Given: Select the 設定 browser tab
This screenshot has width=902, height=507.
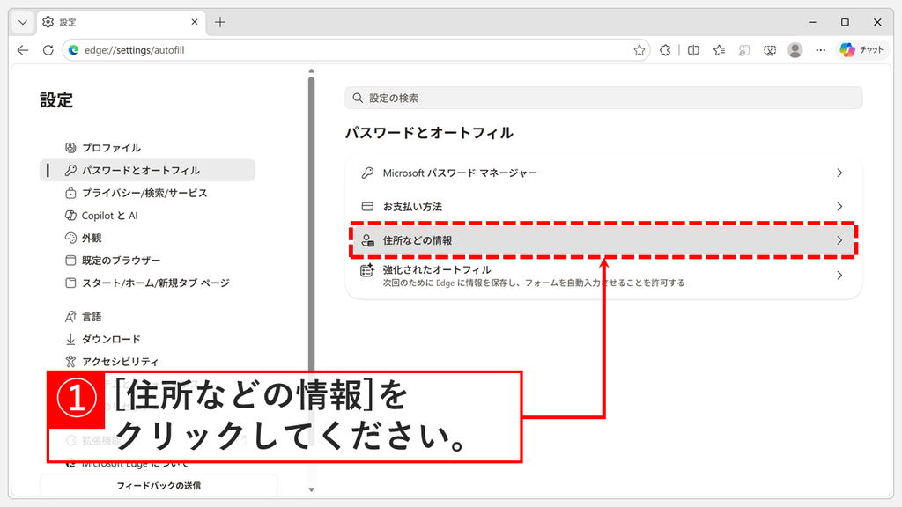Looking at the screenshot, I should [120, 22].
